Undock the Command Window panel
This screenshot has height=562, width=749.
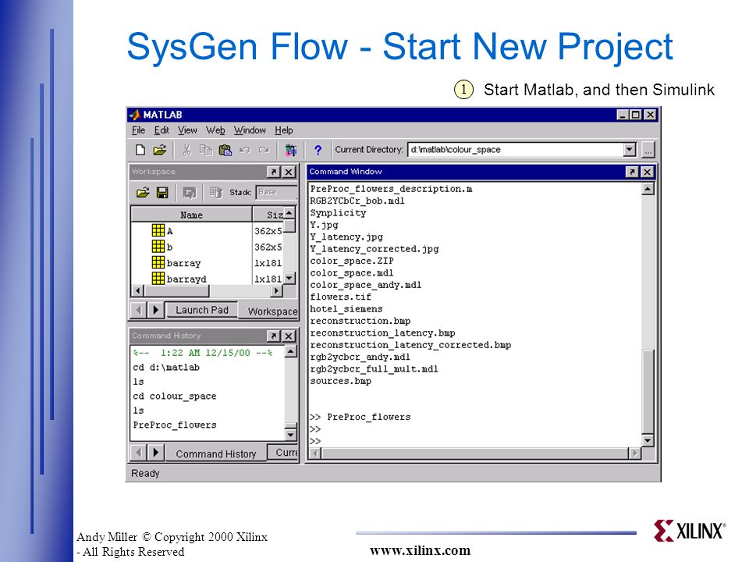632,172
